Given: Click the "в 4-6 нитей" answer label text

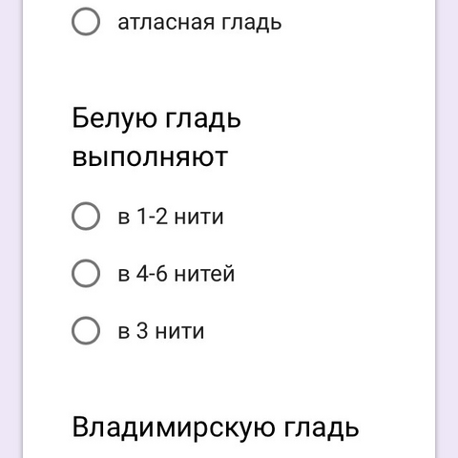Looking at the screenshot, I should coord(177,274).
